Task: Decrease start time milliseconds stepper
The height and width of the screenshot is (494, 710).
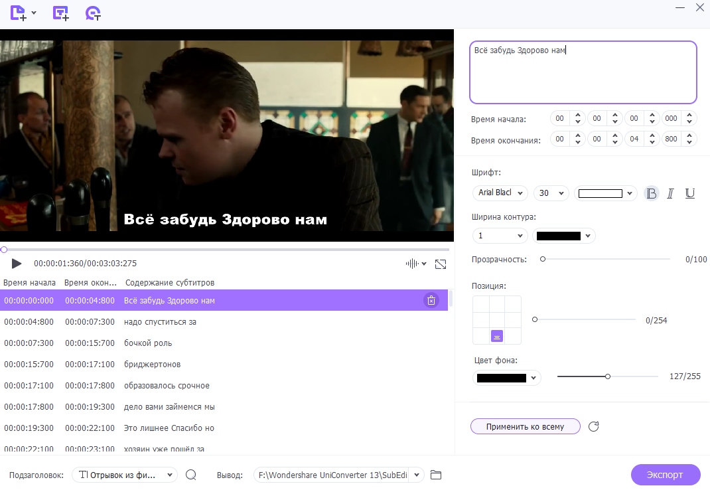Action: click(x=689, y=122)
